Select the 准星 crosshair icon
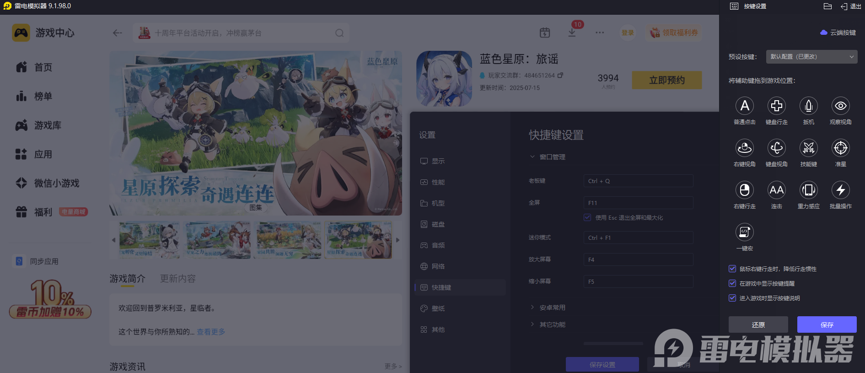 coord(841,148)
